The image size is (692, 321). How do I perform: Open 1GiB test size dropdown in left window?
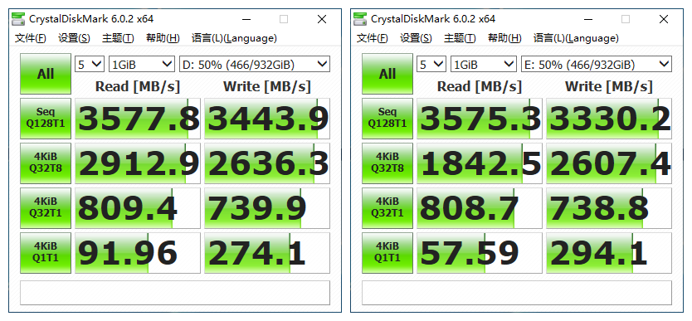pos(142,65)
